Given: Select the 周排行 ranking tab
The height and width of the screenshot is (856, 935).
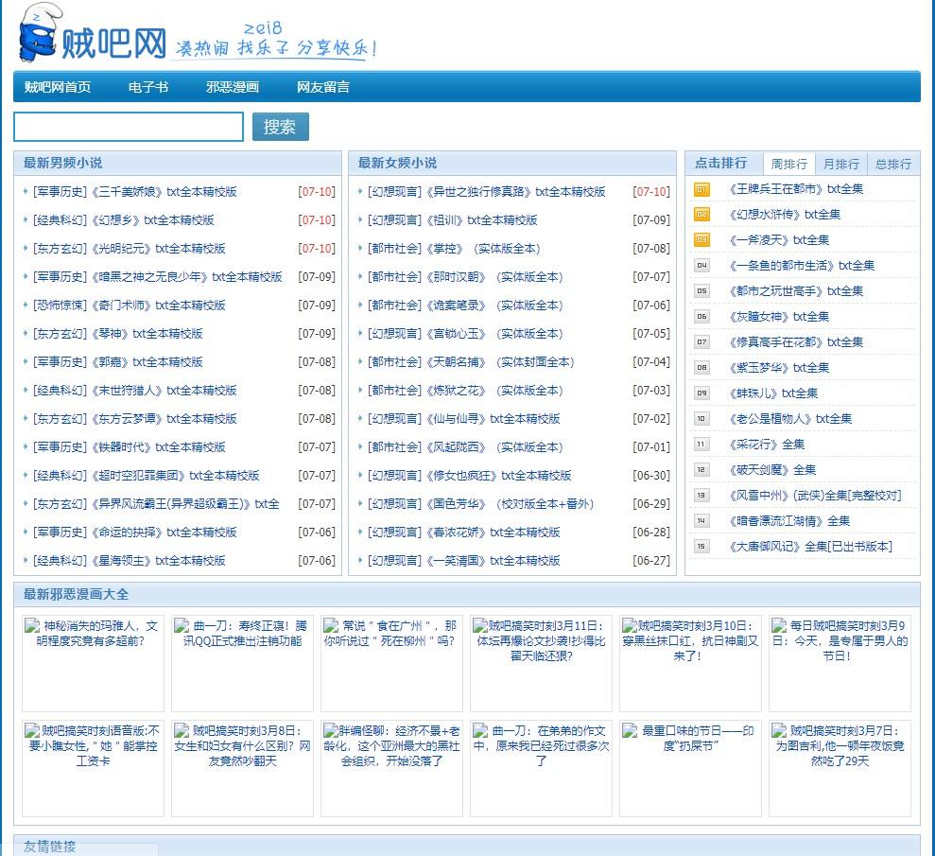Looking at the screenshot, I should [x=789, y=164].
